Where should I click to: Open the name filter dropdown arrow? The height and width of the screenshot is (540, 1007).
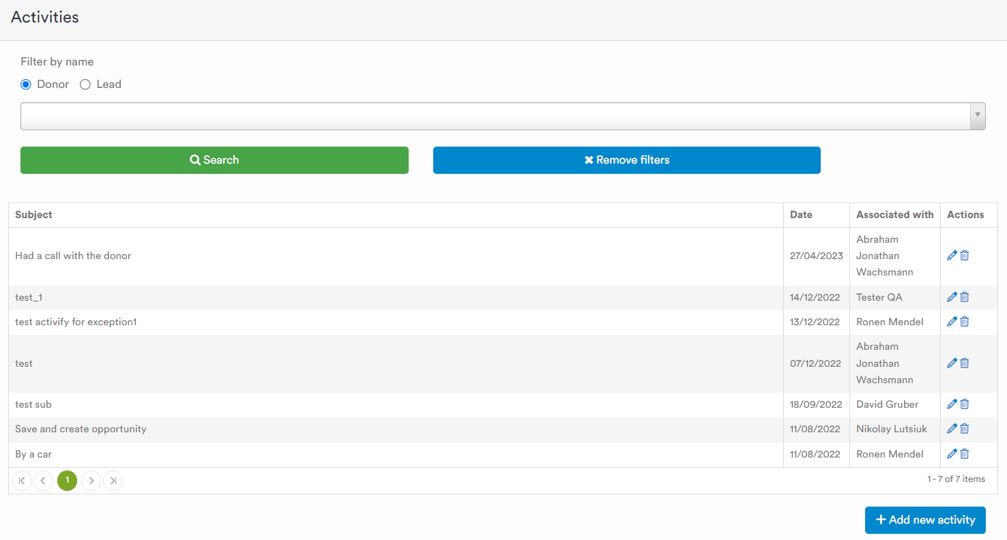coord(978,116)
